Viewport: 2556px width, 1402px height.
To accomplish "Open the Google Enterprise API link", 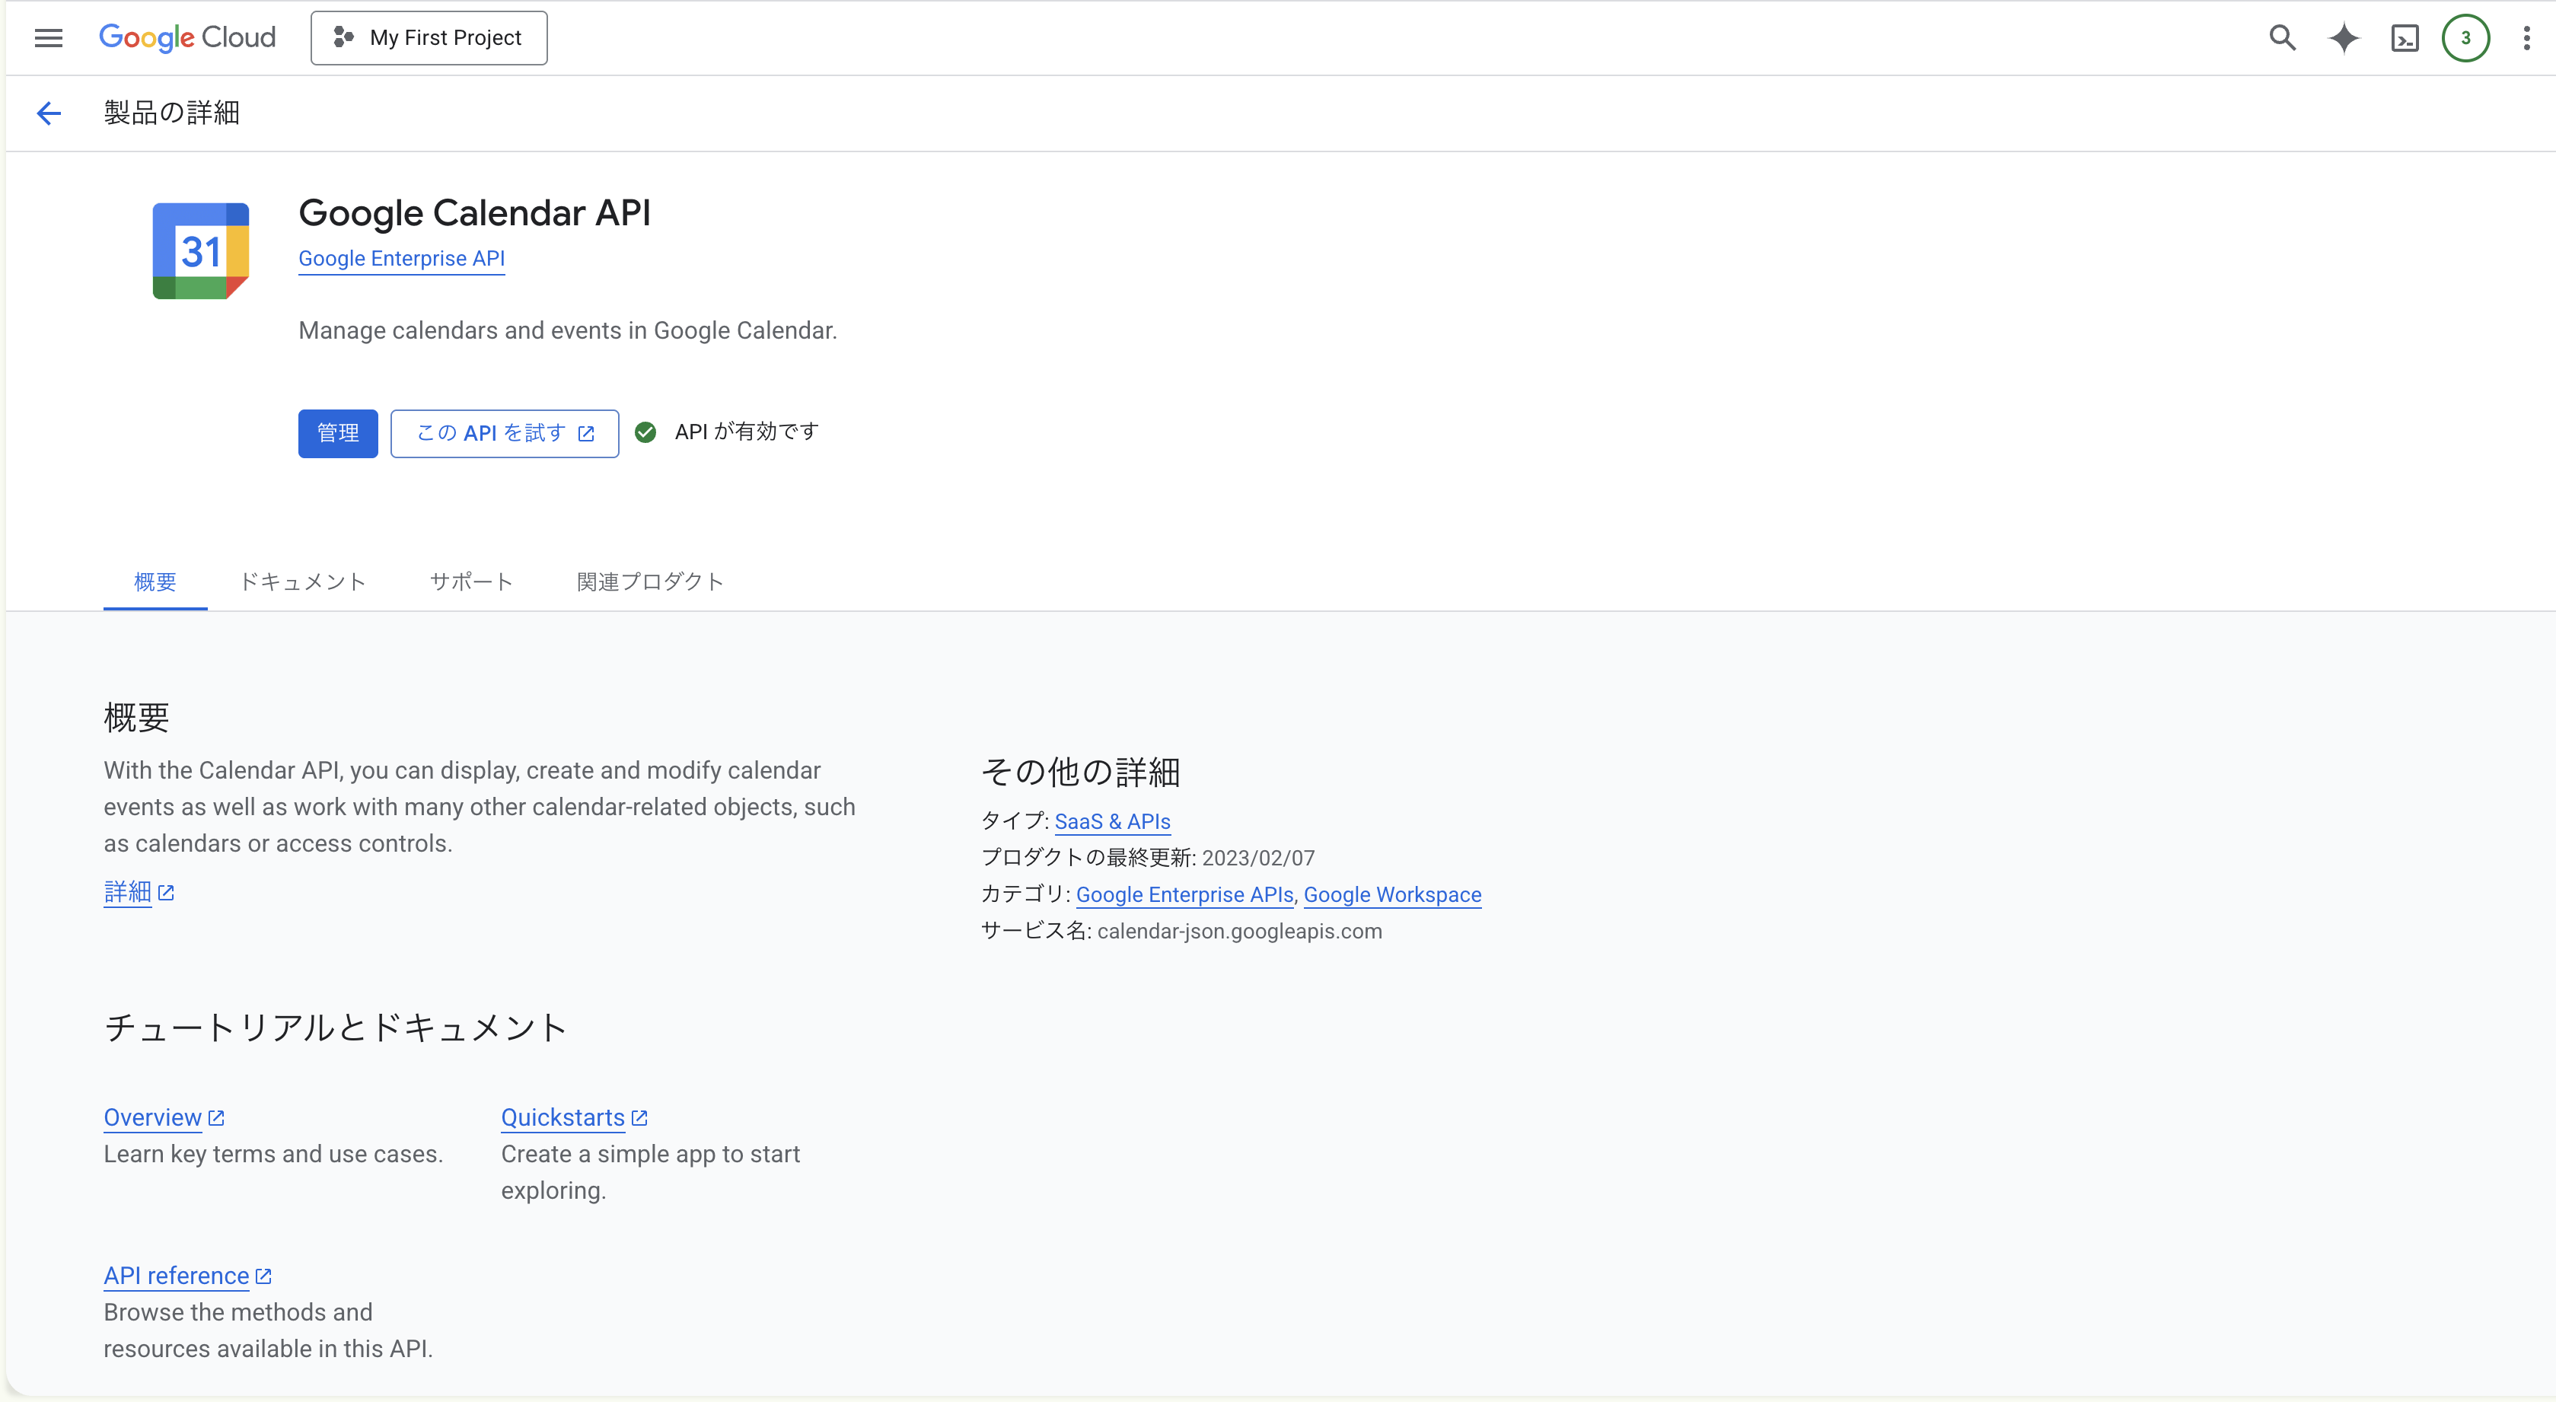I will (x=402, y=258).
